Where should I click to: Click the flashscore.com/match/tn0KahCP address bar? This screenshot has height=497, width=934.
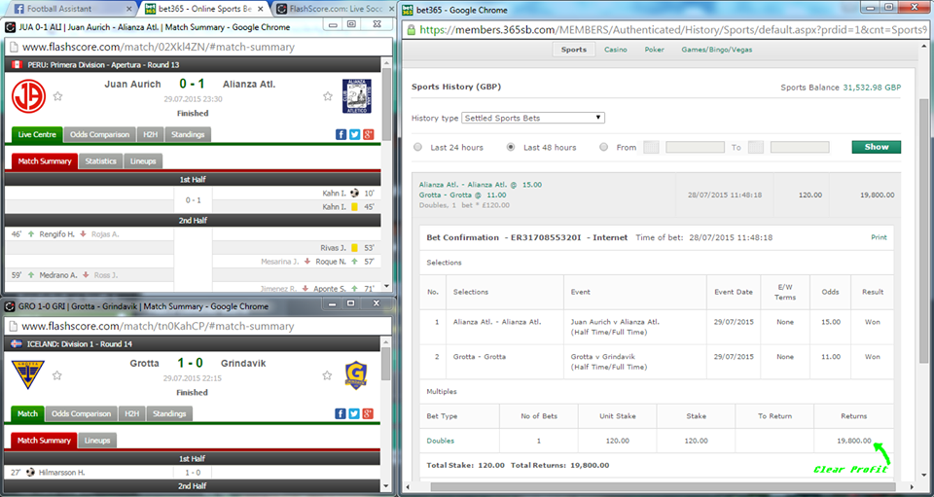198,326
